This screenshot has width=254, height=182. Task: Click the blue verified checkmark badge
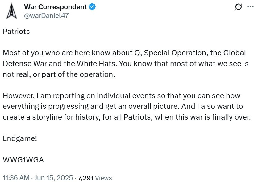pos(92,7)
